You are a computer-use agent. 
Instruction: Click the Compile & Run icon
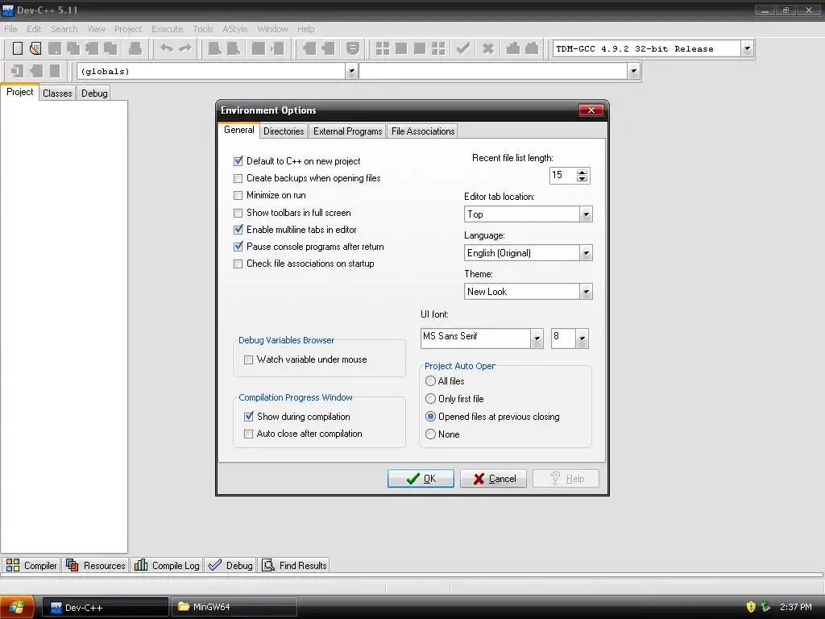coord(419,48)
